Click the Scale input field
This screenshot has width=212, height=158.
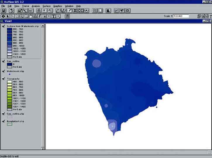coord(181,16)
